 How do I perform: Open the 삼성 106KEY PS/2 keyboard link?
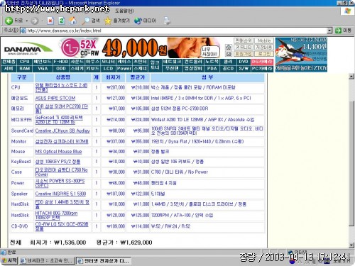[x=58, y=162]
